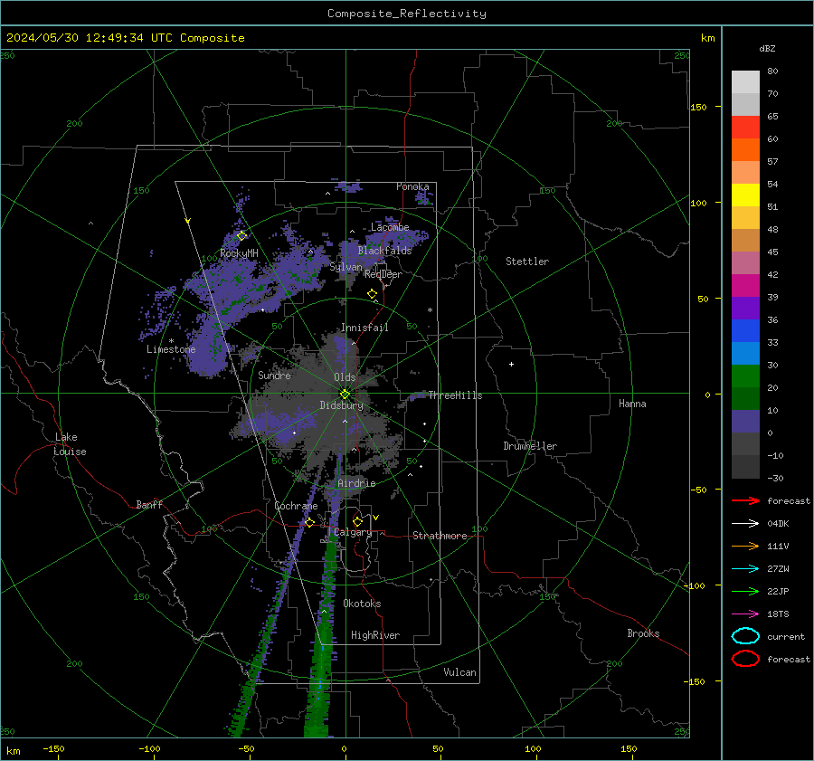This screenshot has width=814, height=761.
Task: Click the Drumheller city label
Action: pos(530,446)
